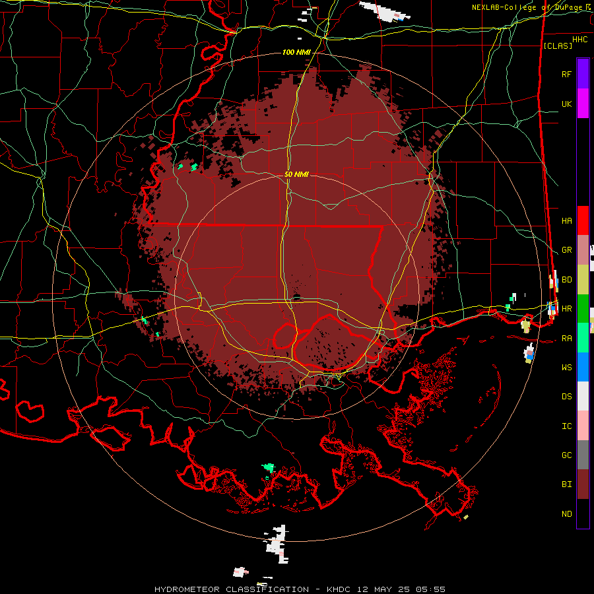This screenshot has height=594, width=594.
Task: Click the "ND" legend label
Action: point(566,514)
